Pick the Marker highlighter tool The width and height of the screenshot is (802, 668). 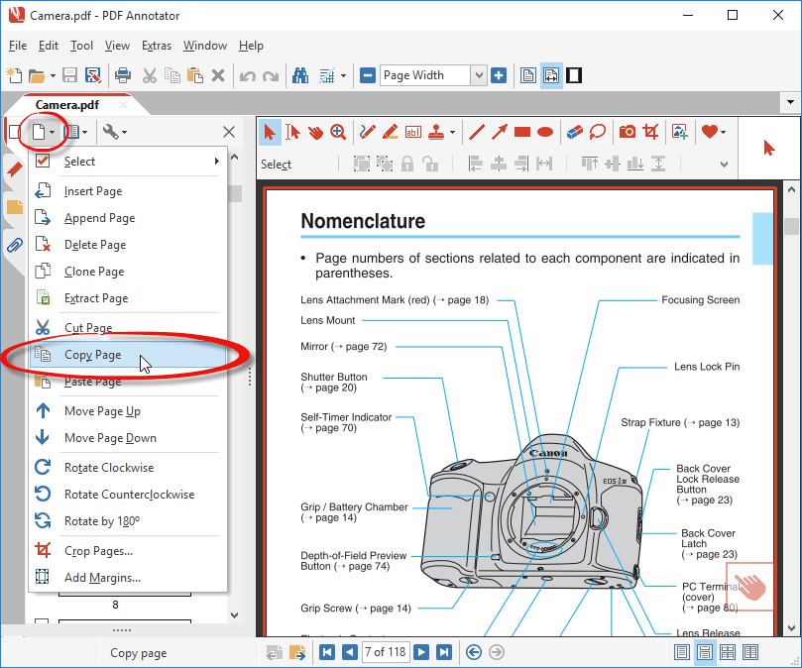click(390, 132)
